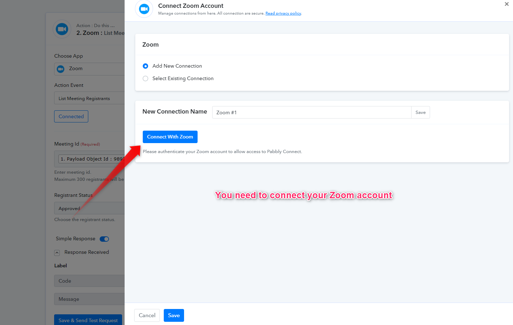This screenshot has width=513, height=325.
Task: Click the 'New Connection Name' label
Action: pos(175,112)
